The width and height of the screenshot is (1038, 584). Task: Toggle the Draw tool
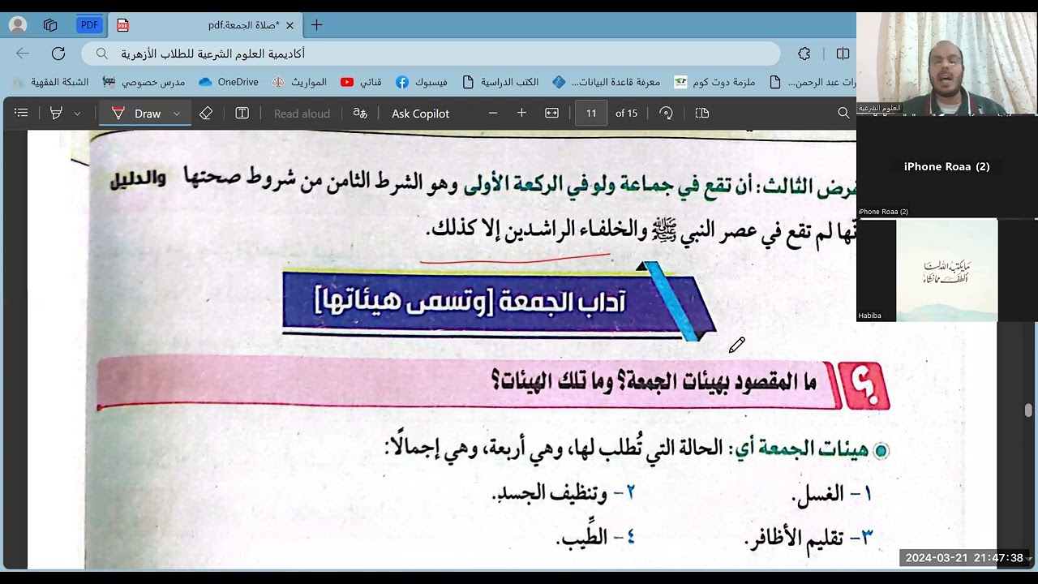pyautogui.click(x=136, y=114)
